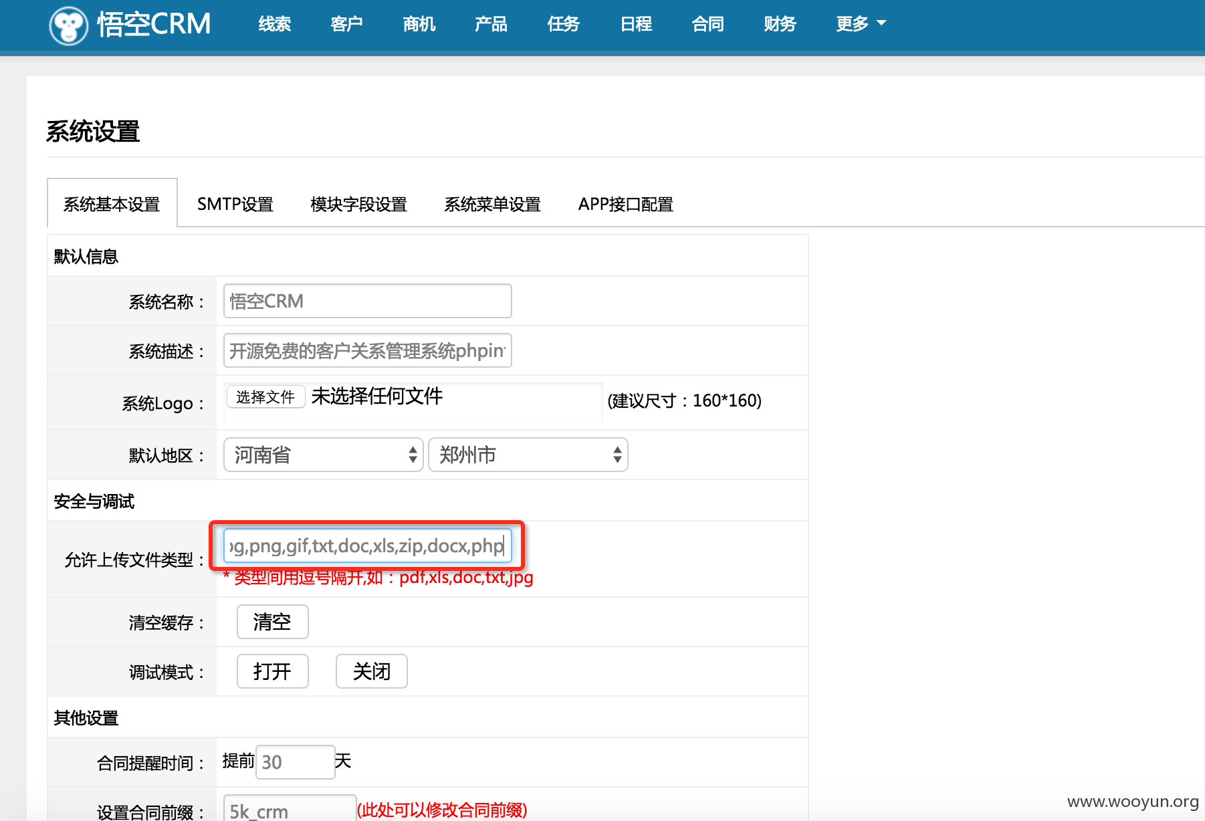The height and width of the screenshot is (821, 1205).
Task: Click the 调试模式 label
Action: (167, 672)
